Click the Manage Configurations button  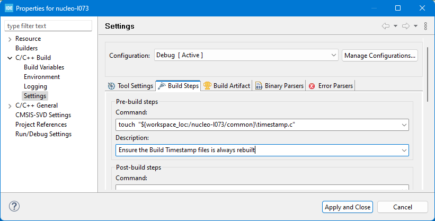click(380, 55)
